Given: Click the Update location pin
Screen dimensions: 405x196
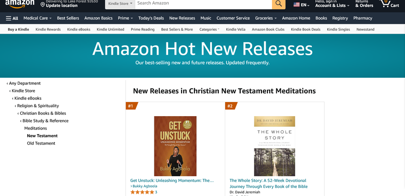Looking at the screenshot, I should [43, 5].
